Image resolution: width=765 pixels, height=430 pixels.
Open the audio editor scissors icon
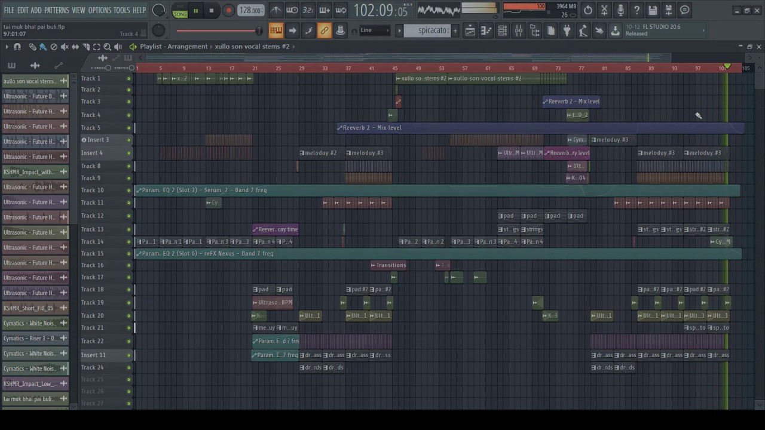coord(604,10)
